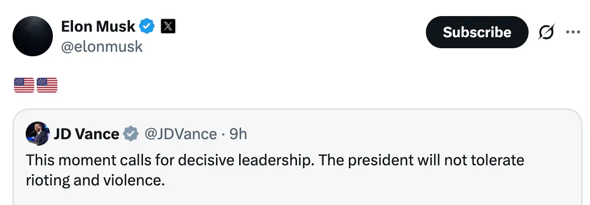The height and width of the screenshot is (205, 590).
Task: Open JD Vance's small avatar
Action: click(x=38, y=134)
